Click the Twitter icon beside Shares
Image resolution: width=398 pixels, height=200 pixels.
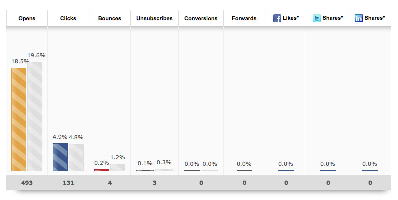(x=316, y=18)
